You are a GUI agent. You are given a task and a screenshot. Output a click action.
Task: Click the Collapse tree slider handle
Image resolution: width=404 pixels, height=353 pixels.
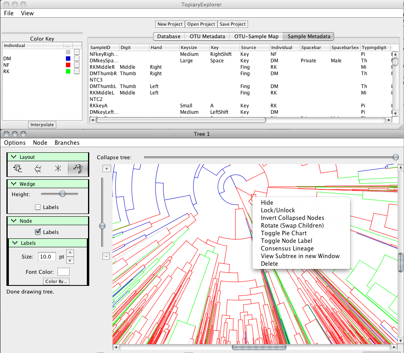pos(396,157)
